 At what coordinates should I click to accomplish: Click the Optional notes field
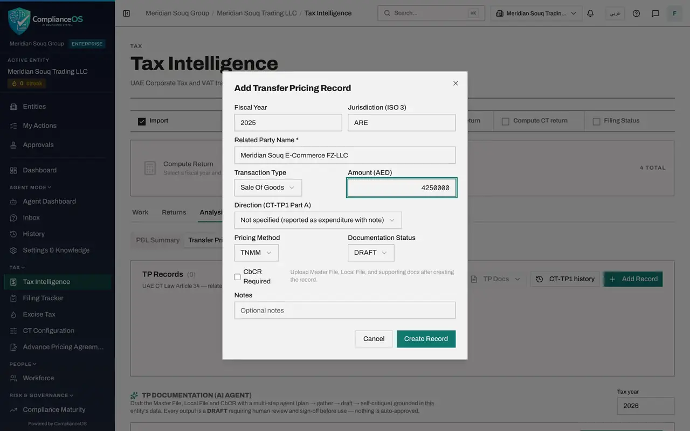(x=345, y=310)
